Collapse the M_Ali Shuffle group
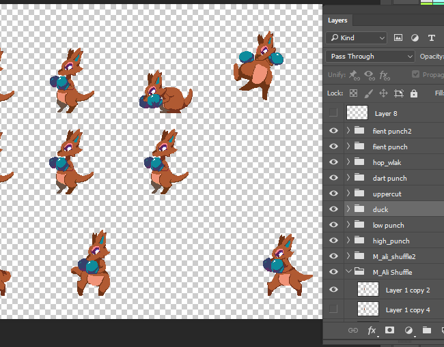 348,272
